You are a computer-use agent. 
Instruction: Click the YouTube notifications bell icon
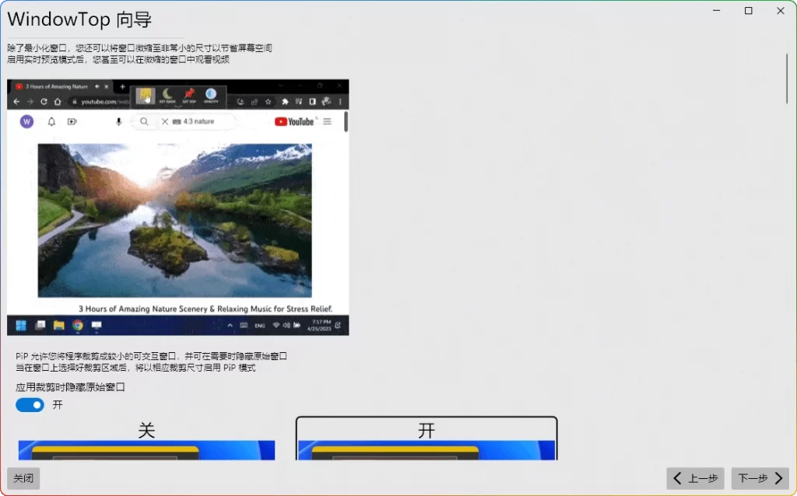[51, 121]
